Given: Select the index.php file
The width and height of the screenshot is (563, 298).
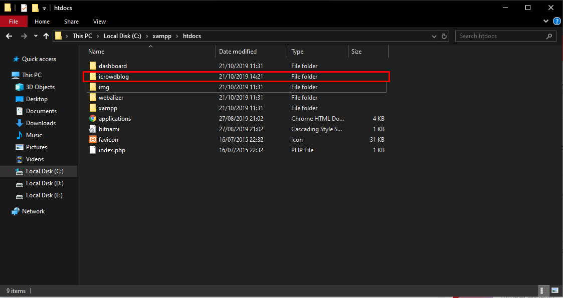Looking at the screenshot, I should (x=237, y=150).
